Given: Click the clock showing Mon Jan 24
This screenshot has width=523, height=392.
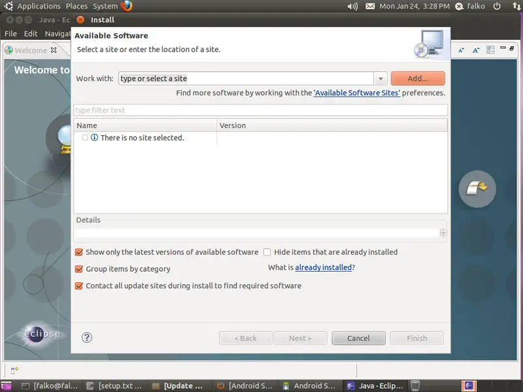Looking at the screenshot, I should (414, 6).
